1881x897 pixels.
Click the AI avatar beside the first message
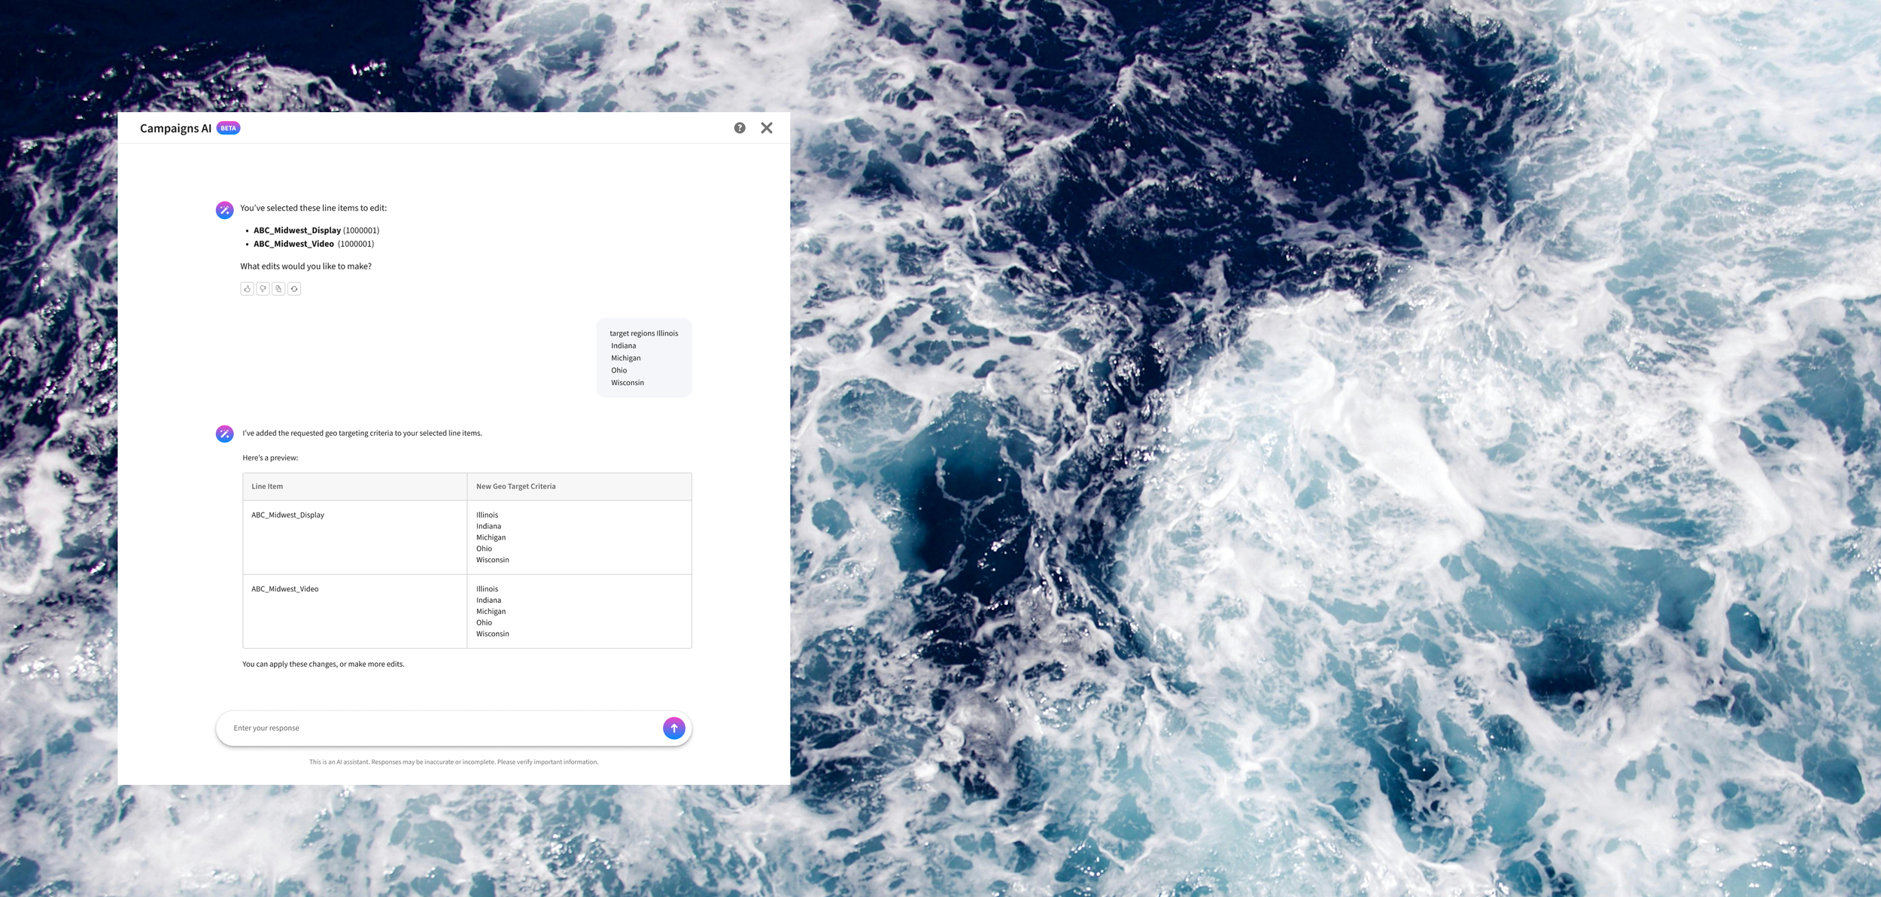[x=224, y=210]
